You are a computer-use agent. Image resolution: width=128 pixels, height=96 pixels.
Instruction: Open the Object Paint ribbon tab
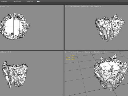tap(17, 1)
